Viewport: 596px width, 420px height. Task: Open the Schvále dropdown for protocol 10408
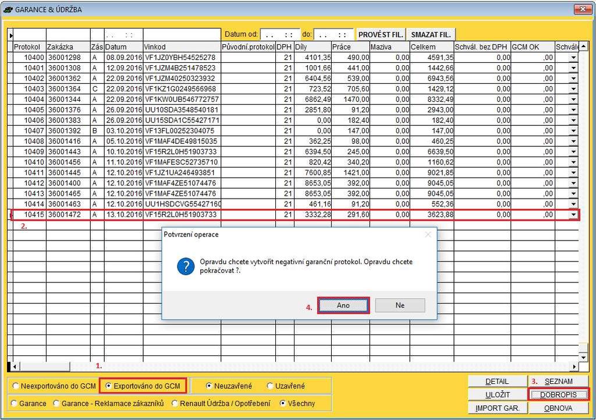(573, 141)
